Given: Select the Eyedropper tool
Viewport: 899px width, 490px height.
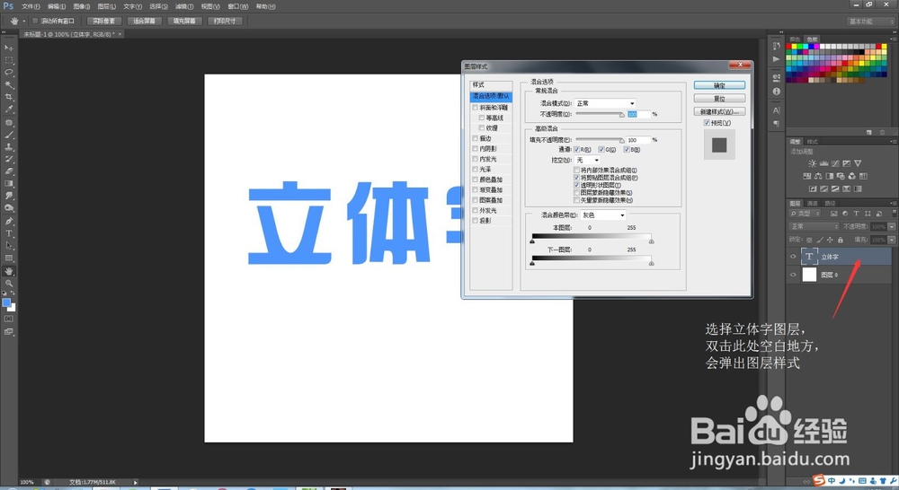Looking at the screenshot, I should (9, 109).
